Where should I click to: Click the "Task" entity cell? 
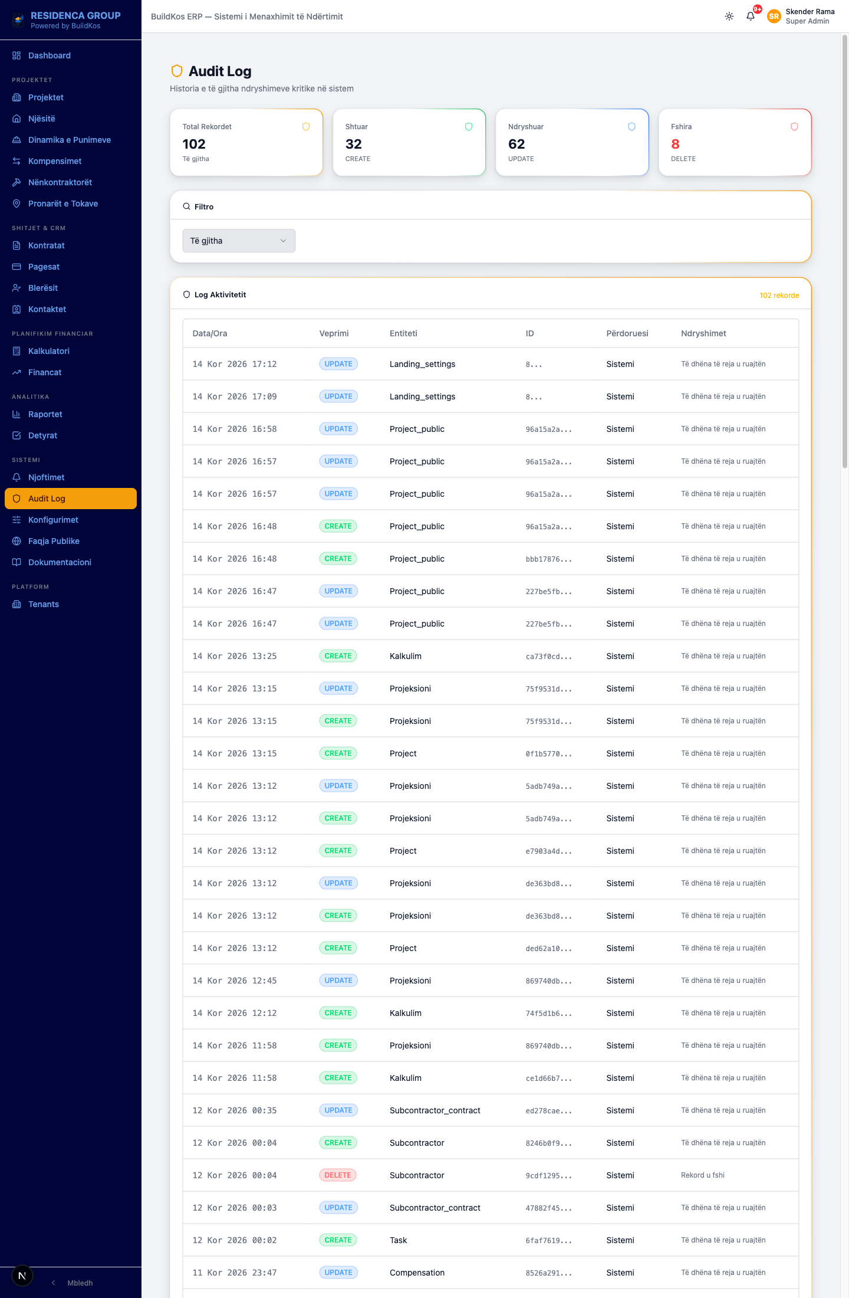pos(399,1240)
